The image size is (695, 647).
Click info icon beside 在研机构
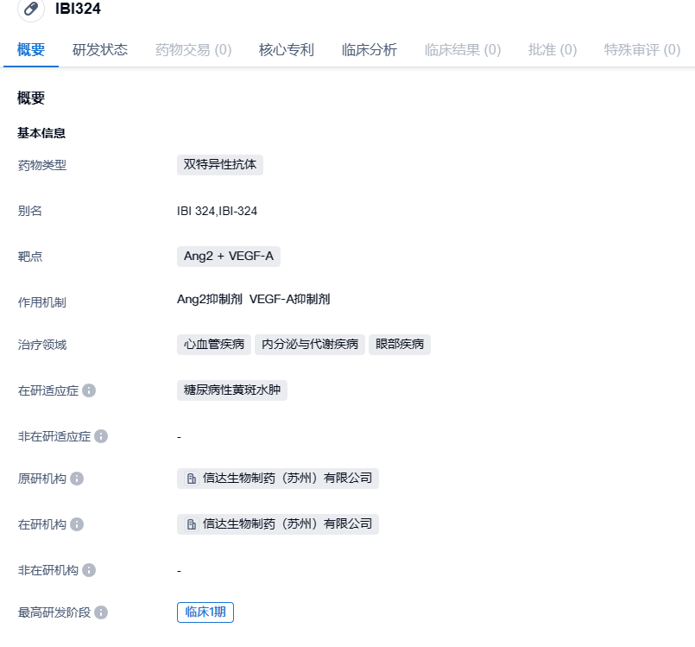(x=77, y=524)
